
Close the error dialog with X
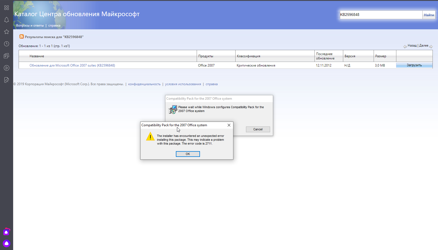[229, 125]
